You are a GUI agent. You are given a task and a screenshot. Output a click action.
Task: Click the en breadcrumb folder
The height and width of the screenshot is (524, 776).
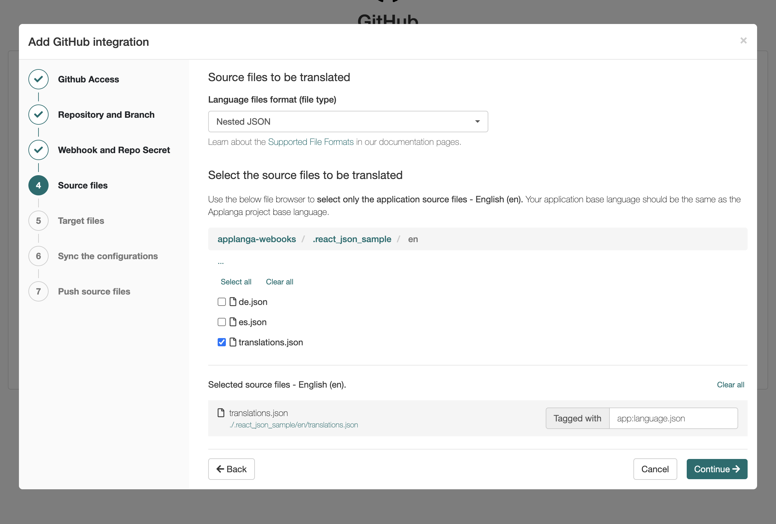[x=413, y=239]
